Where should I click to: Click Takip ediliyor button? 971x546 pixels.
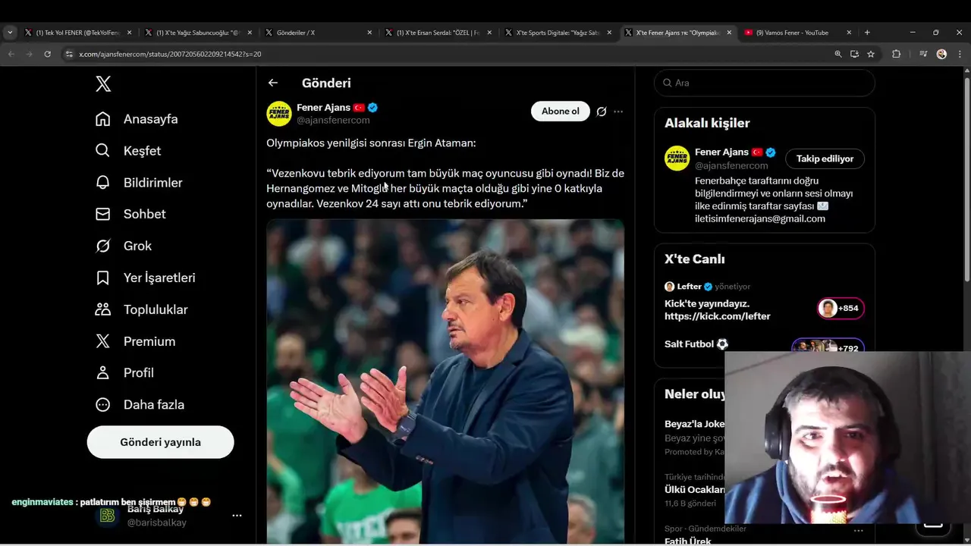coord(825,158)
